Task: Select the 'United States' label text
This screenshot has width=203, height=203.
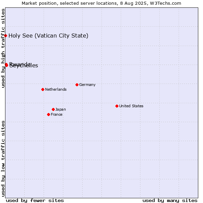Action: (131, 106)
